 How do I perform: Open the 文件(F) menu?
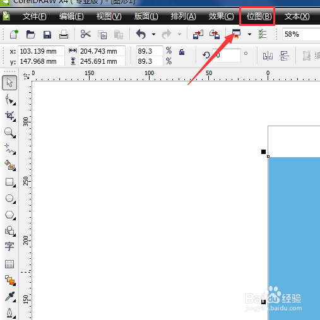35,16
